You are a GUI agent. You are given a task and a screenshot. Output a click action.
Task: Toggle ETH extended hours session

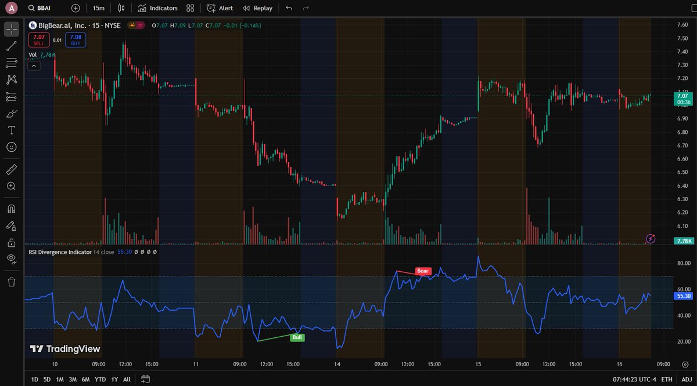point(667,379)
